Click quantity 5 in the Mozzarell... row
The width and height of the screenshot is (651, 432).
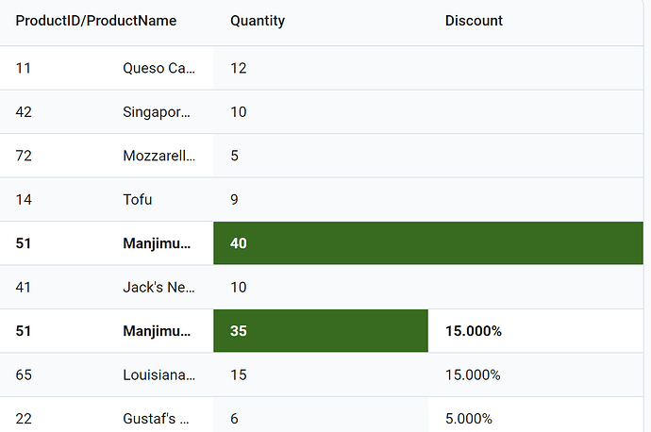pyautogui.click(x=235, y=156)
